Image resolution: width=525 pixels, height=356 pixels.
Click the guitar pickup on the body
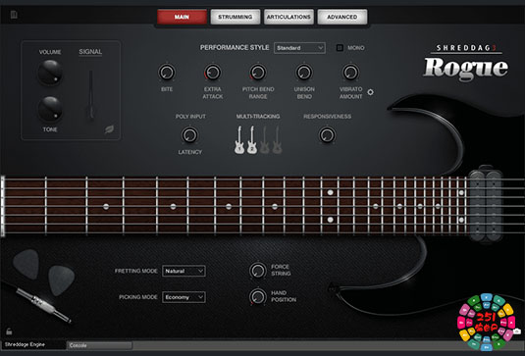pyautogui.click(x=486, y=205)
